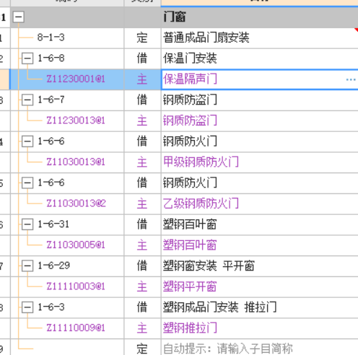Click the 主 type cell of Z11230001@1
358x355 pixels.
pyautogui.click(x=142, y=79)
